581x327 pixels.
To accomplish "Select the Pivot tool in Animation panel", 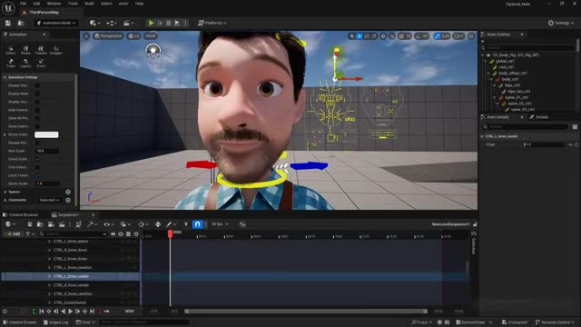I will (41, 63).
